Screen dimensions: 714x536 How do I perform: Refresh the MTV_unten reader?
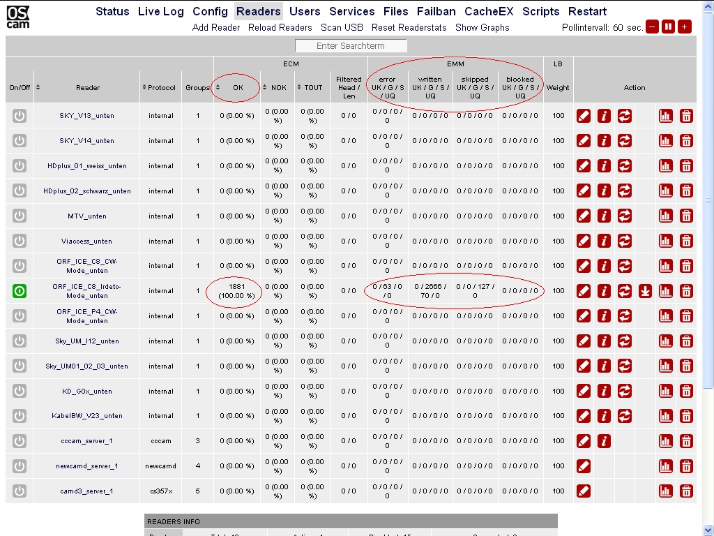[625, 216]
